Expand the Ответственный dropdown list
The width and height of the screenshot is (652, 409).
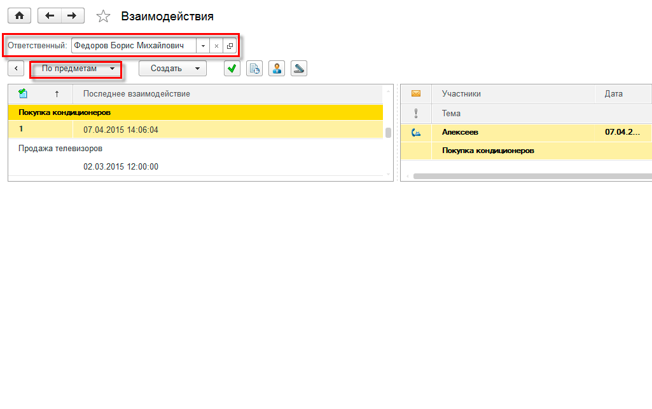click(203, 46)
